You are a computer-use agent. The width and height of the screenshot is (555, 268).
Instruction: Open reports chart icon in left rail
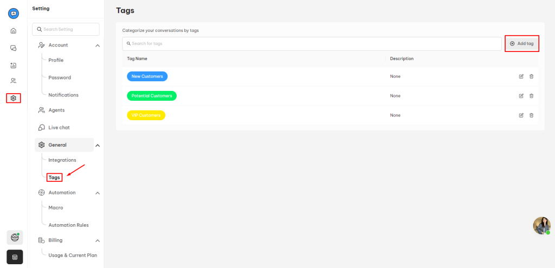tap(14, 65)
